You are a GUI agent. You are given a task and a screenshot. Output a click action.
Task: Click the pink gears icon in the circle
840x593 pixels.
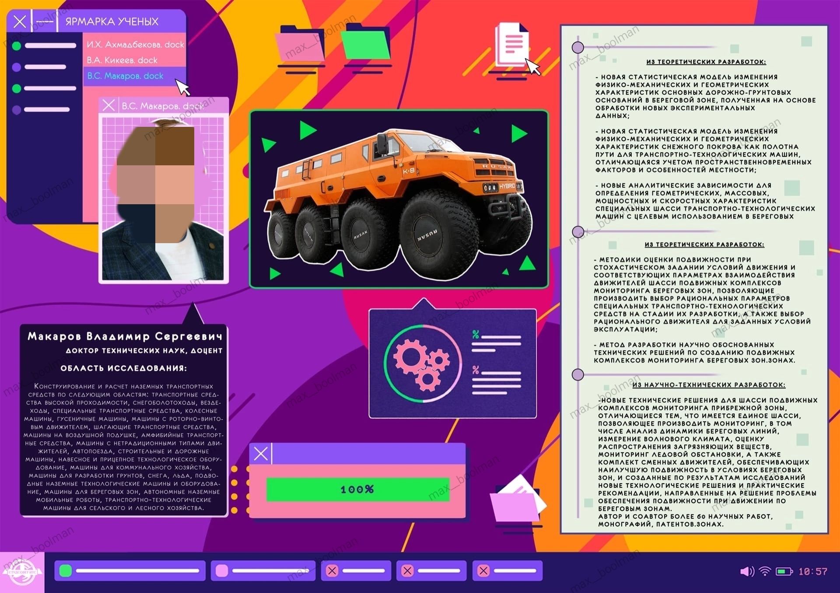421,364
